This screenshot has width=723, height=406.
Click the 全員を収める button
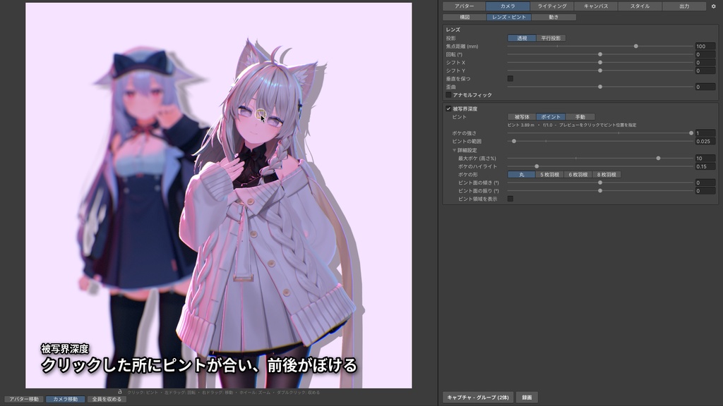click(x=107, y=399)
